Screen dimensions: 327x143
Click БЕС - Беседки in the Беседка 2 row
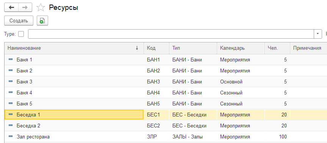[x=189, y=126]
